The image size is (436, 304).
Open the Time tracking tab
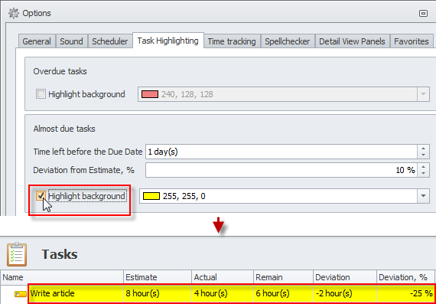pyautogui.click(x=232, y=41)
